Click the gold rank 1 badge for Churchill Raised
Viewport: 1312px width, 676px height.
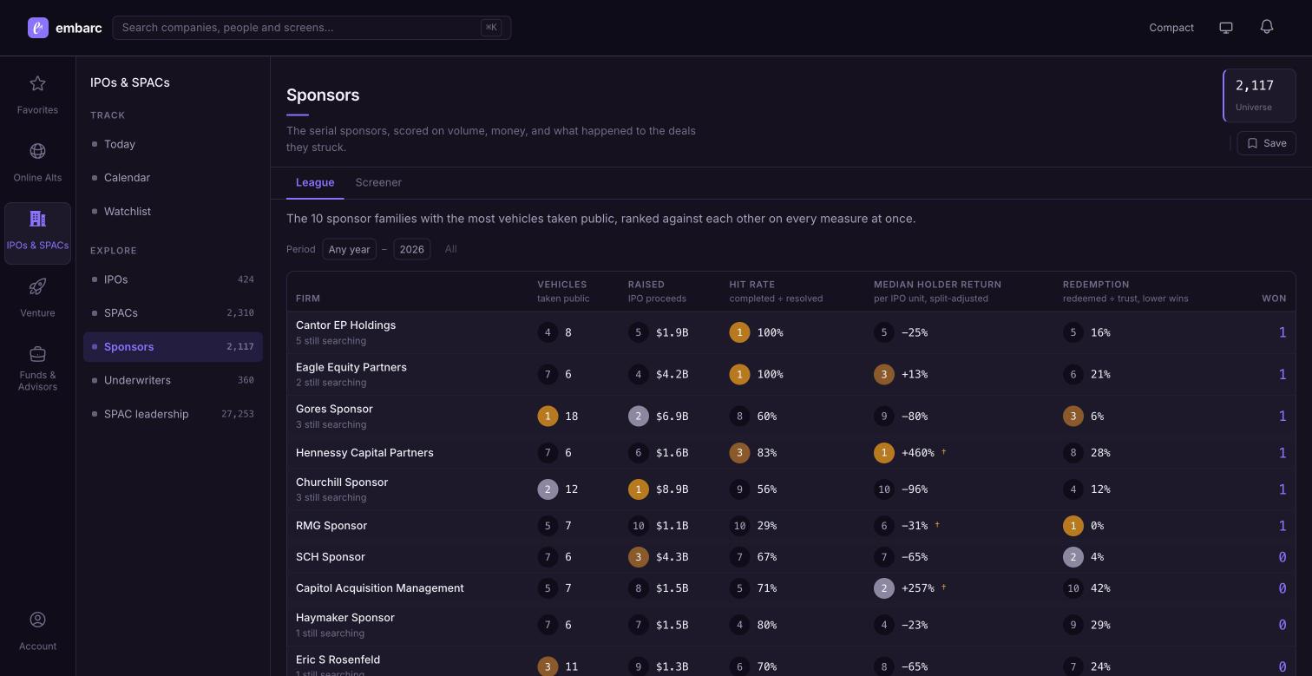coord(639,489)
